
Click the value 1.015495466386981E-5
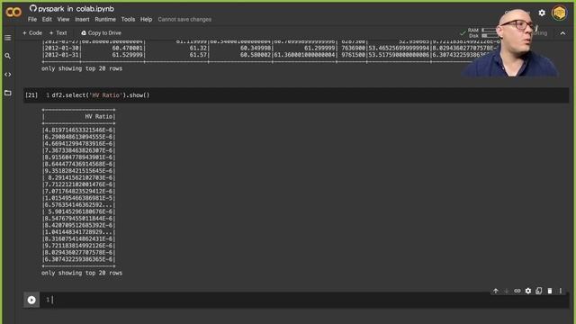pos(78,198)
